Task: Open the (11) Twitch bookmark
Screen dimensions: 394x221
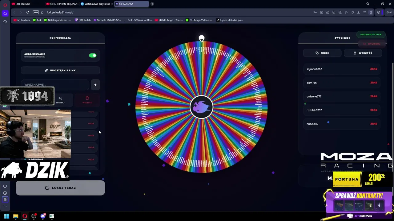Action: coord(83,20)
